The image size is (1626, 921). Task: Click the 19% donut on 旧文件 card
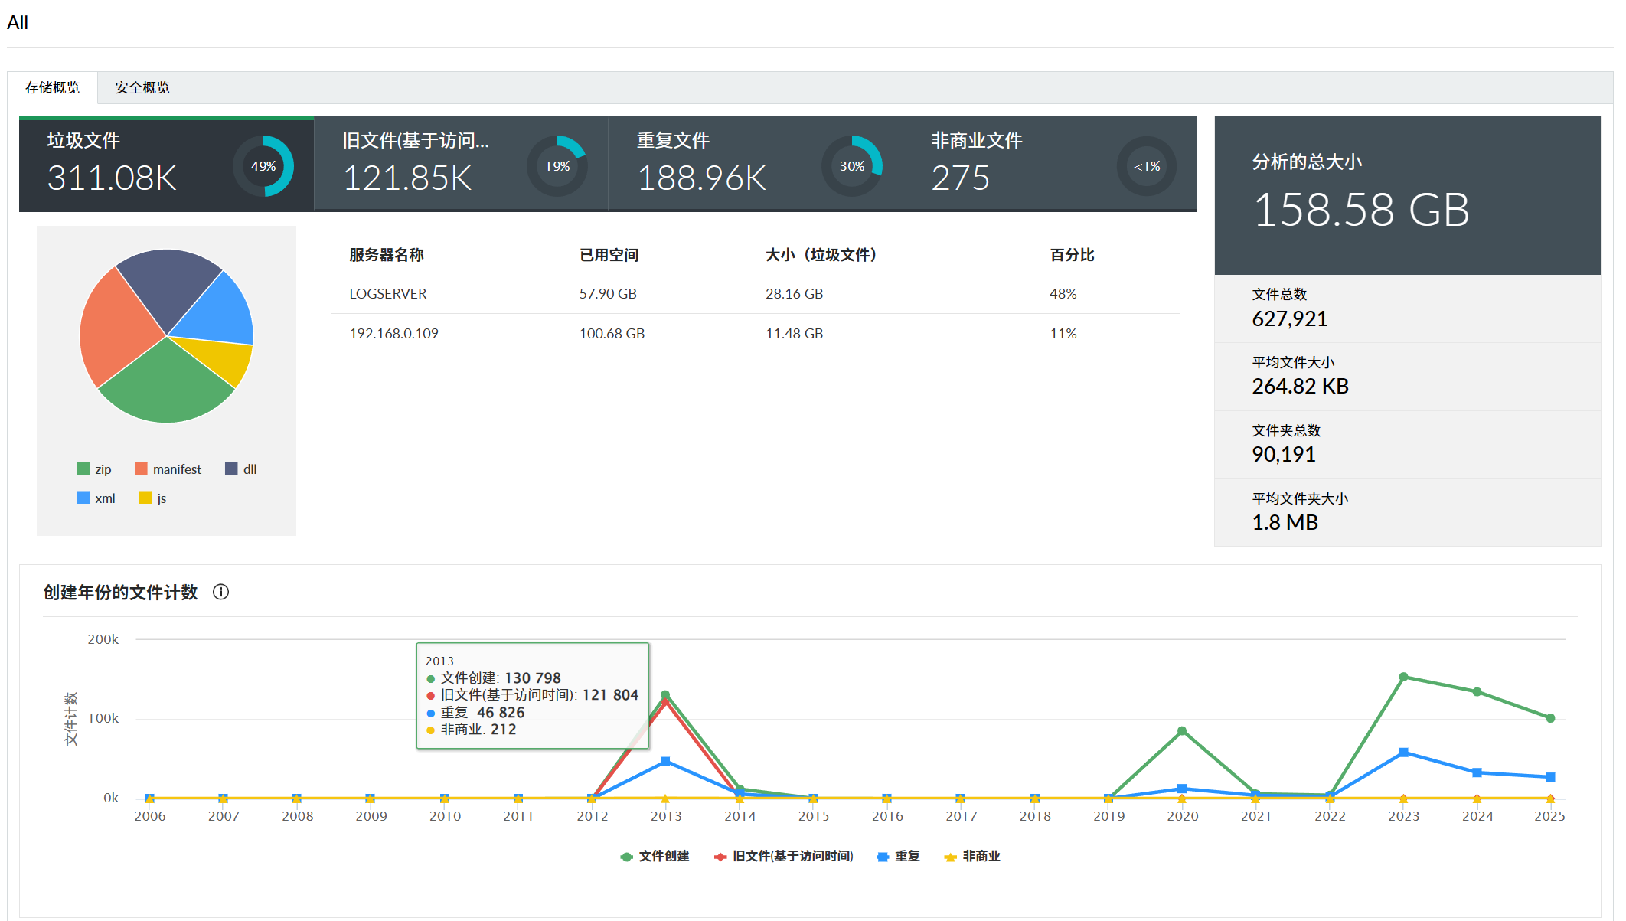(557, 166)
